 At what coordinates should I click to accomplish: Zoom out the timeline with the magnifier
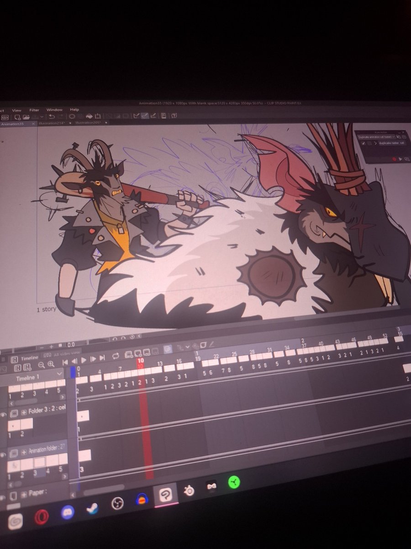pyautogui.click(x=41, y=365)
